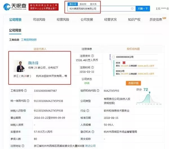Screen dimensions: 169x149
Task: Clear the search box with the X icon
Action: coord(132,8)
